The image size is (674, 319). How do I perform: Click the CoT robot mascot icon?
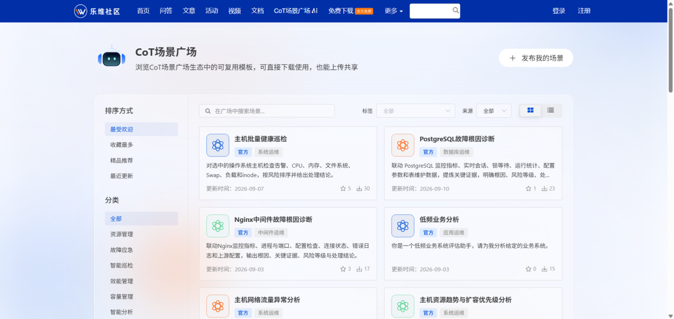(111, 58)
